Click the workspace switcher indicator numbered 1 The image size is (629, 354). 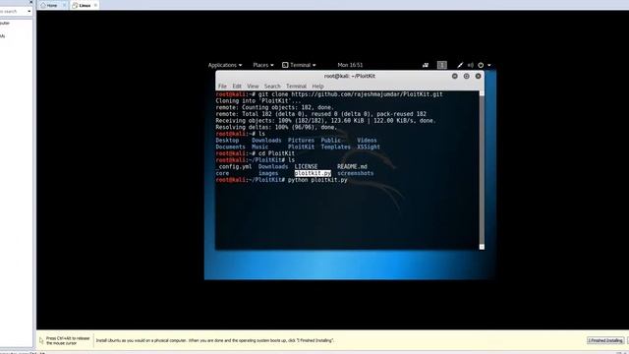point(441,65)
